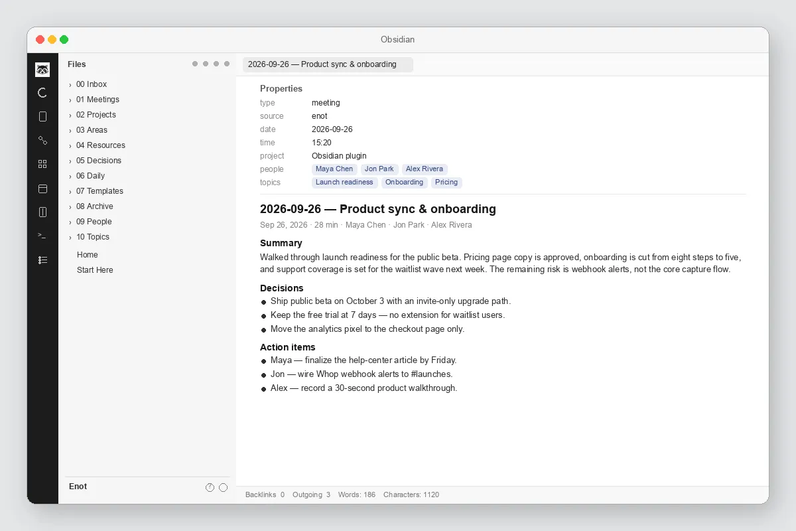Click Maya's help-center article action item
The image size is (796, 531).
[364, 360]
